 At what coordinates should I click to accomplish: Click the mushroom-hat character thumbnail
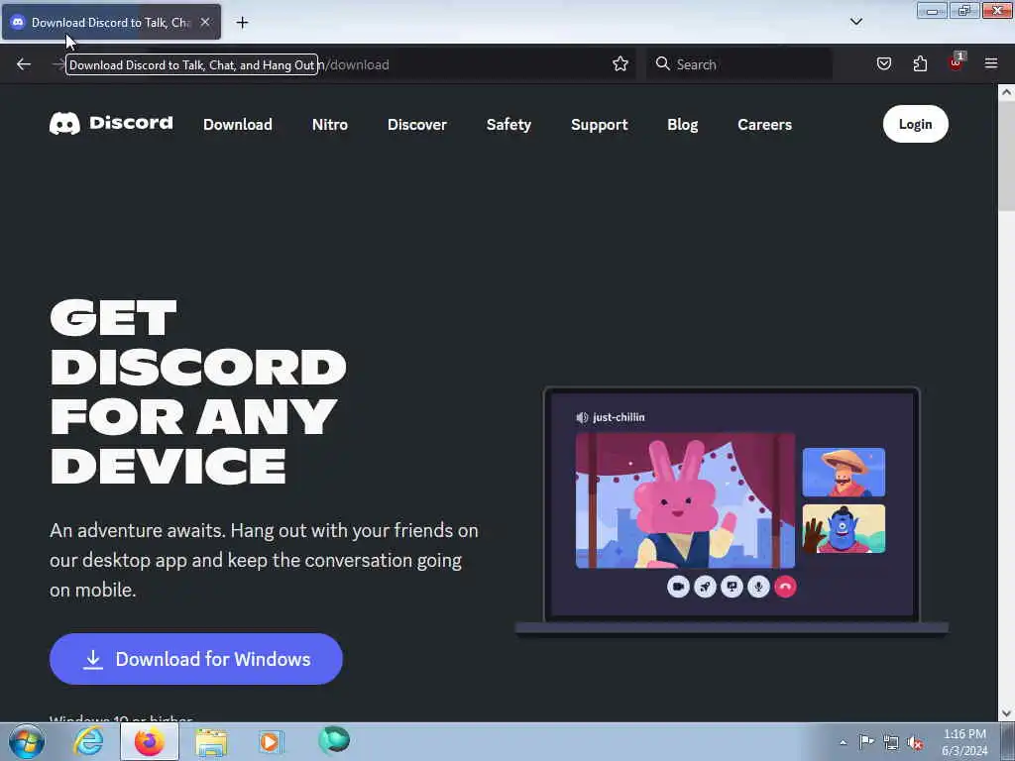pyautogui.click(x=844, y=473)
